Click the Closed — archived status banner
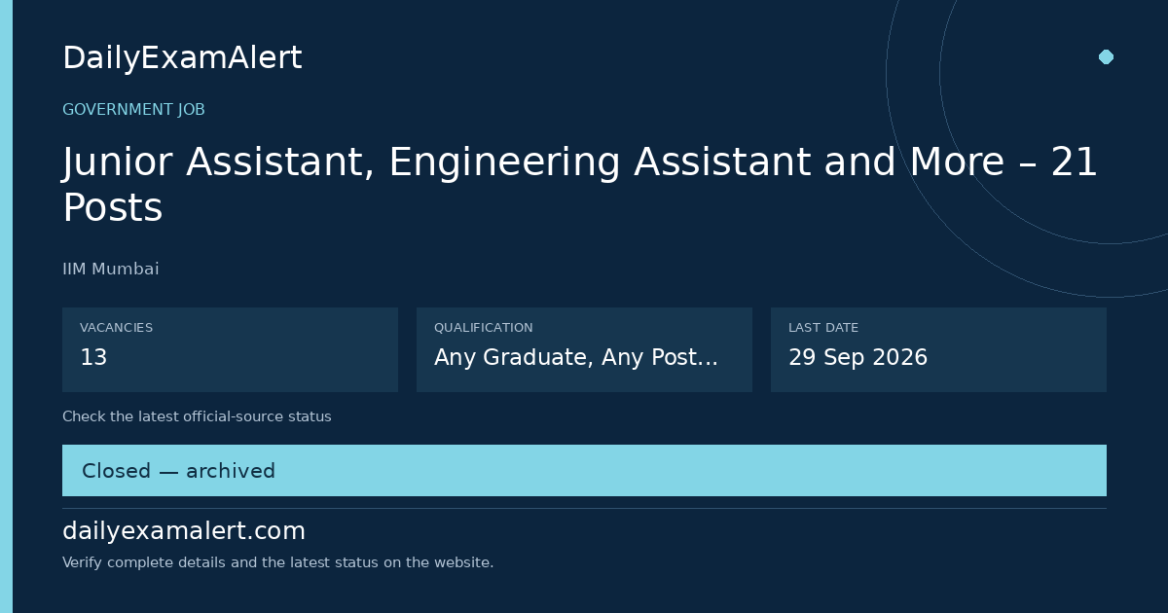The height and width of the screenshot is (613, 1168). pos(584,471)
